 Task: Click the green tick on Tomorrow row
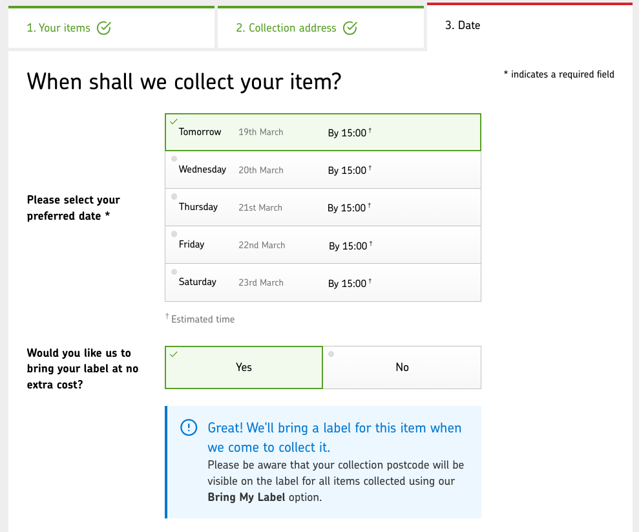pyautogui.click(x=173, y=121)
